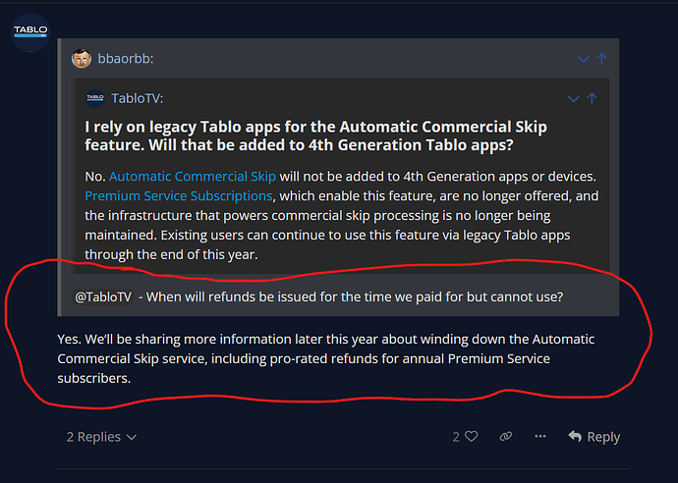Click the like count number 2
Viewport: 678px width, 483px height.
coord(456,437)
